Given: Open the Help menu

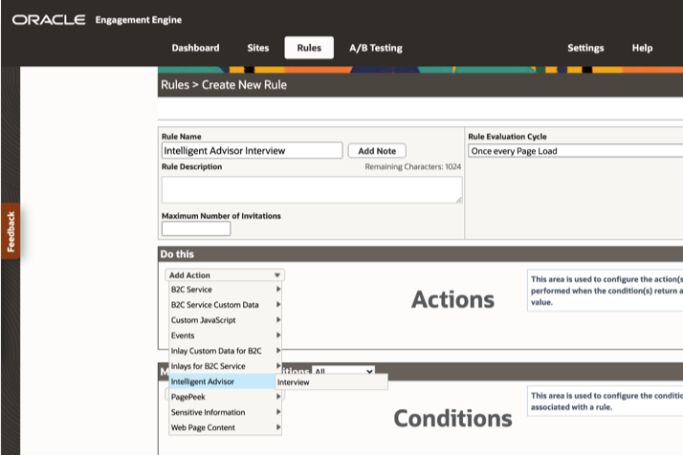Looking at the screenshot, I should (x=642, y=48).
